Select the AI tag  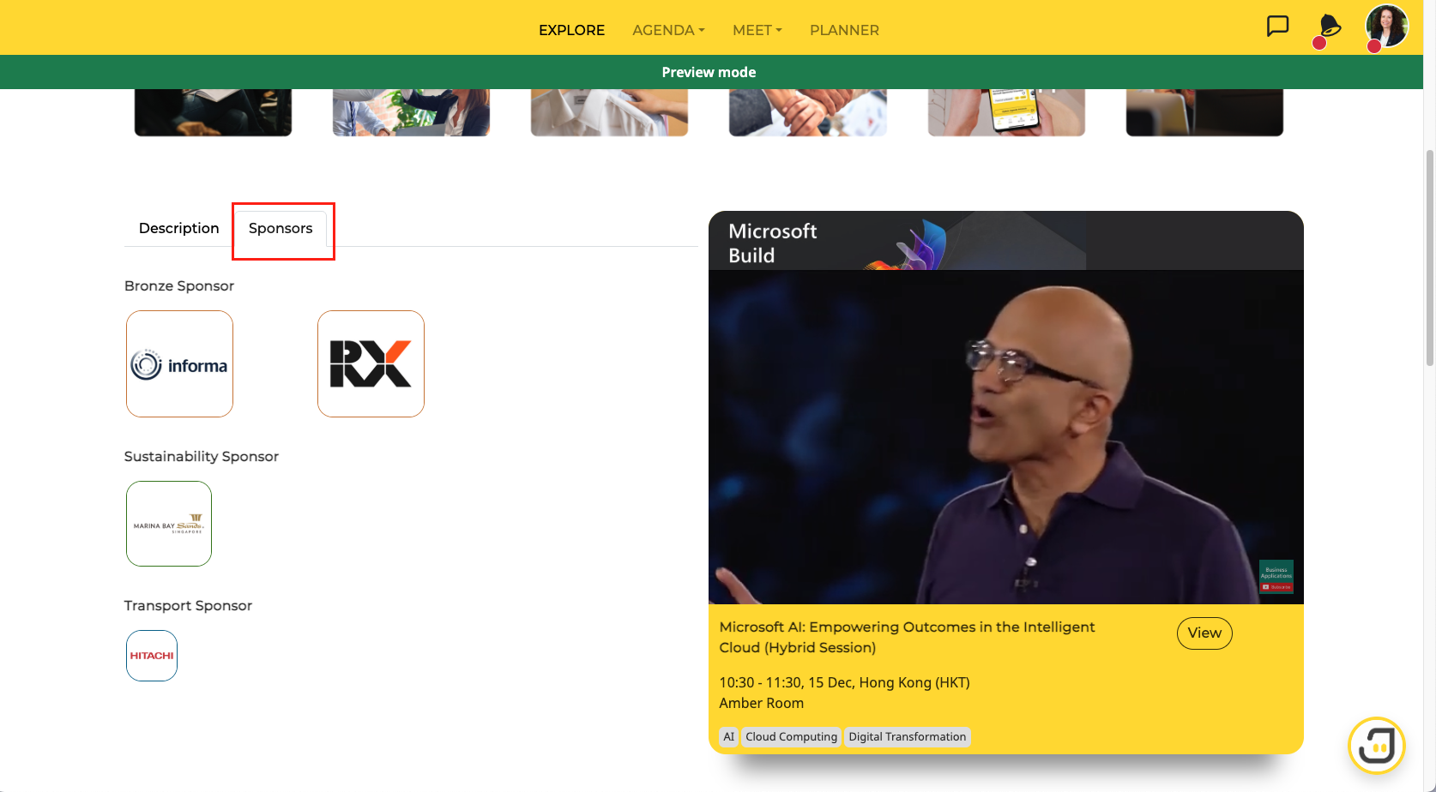[729, 737]
